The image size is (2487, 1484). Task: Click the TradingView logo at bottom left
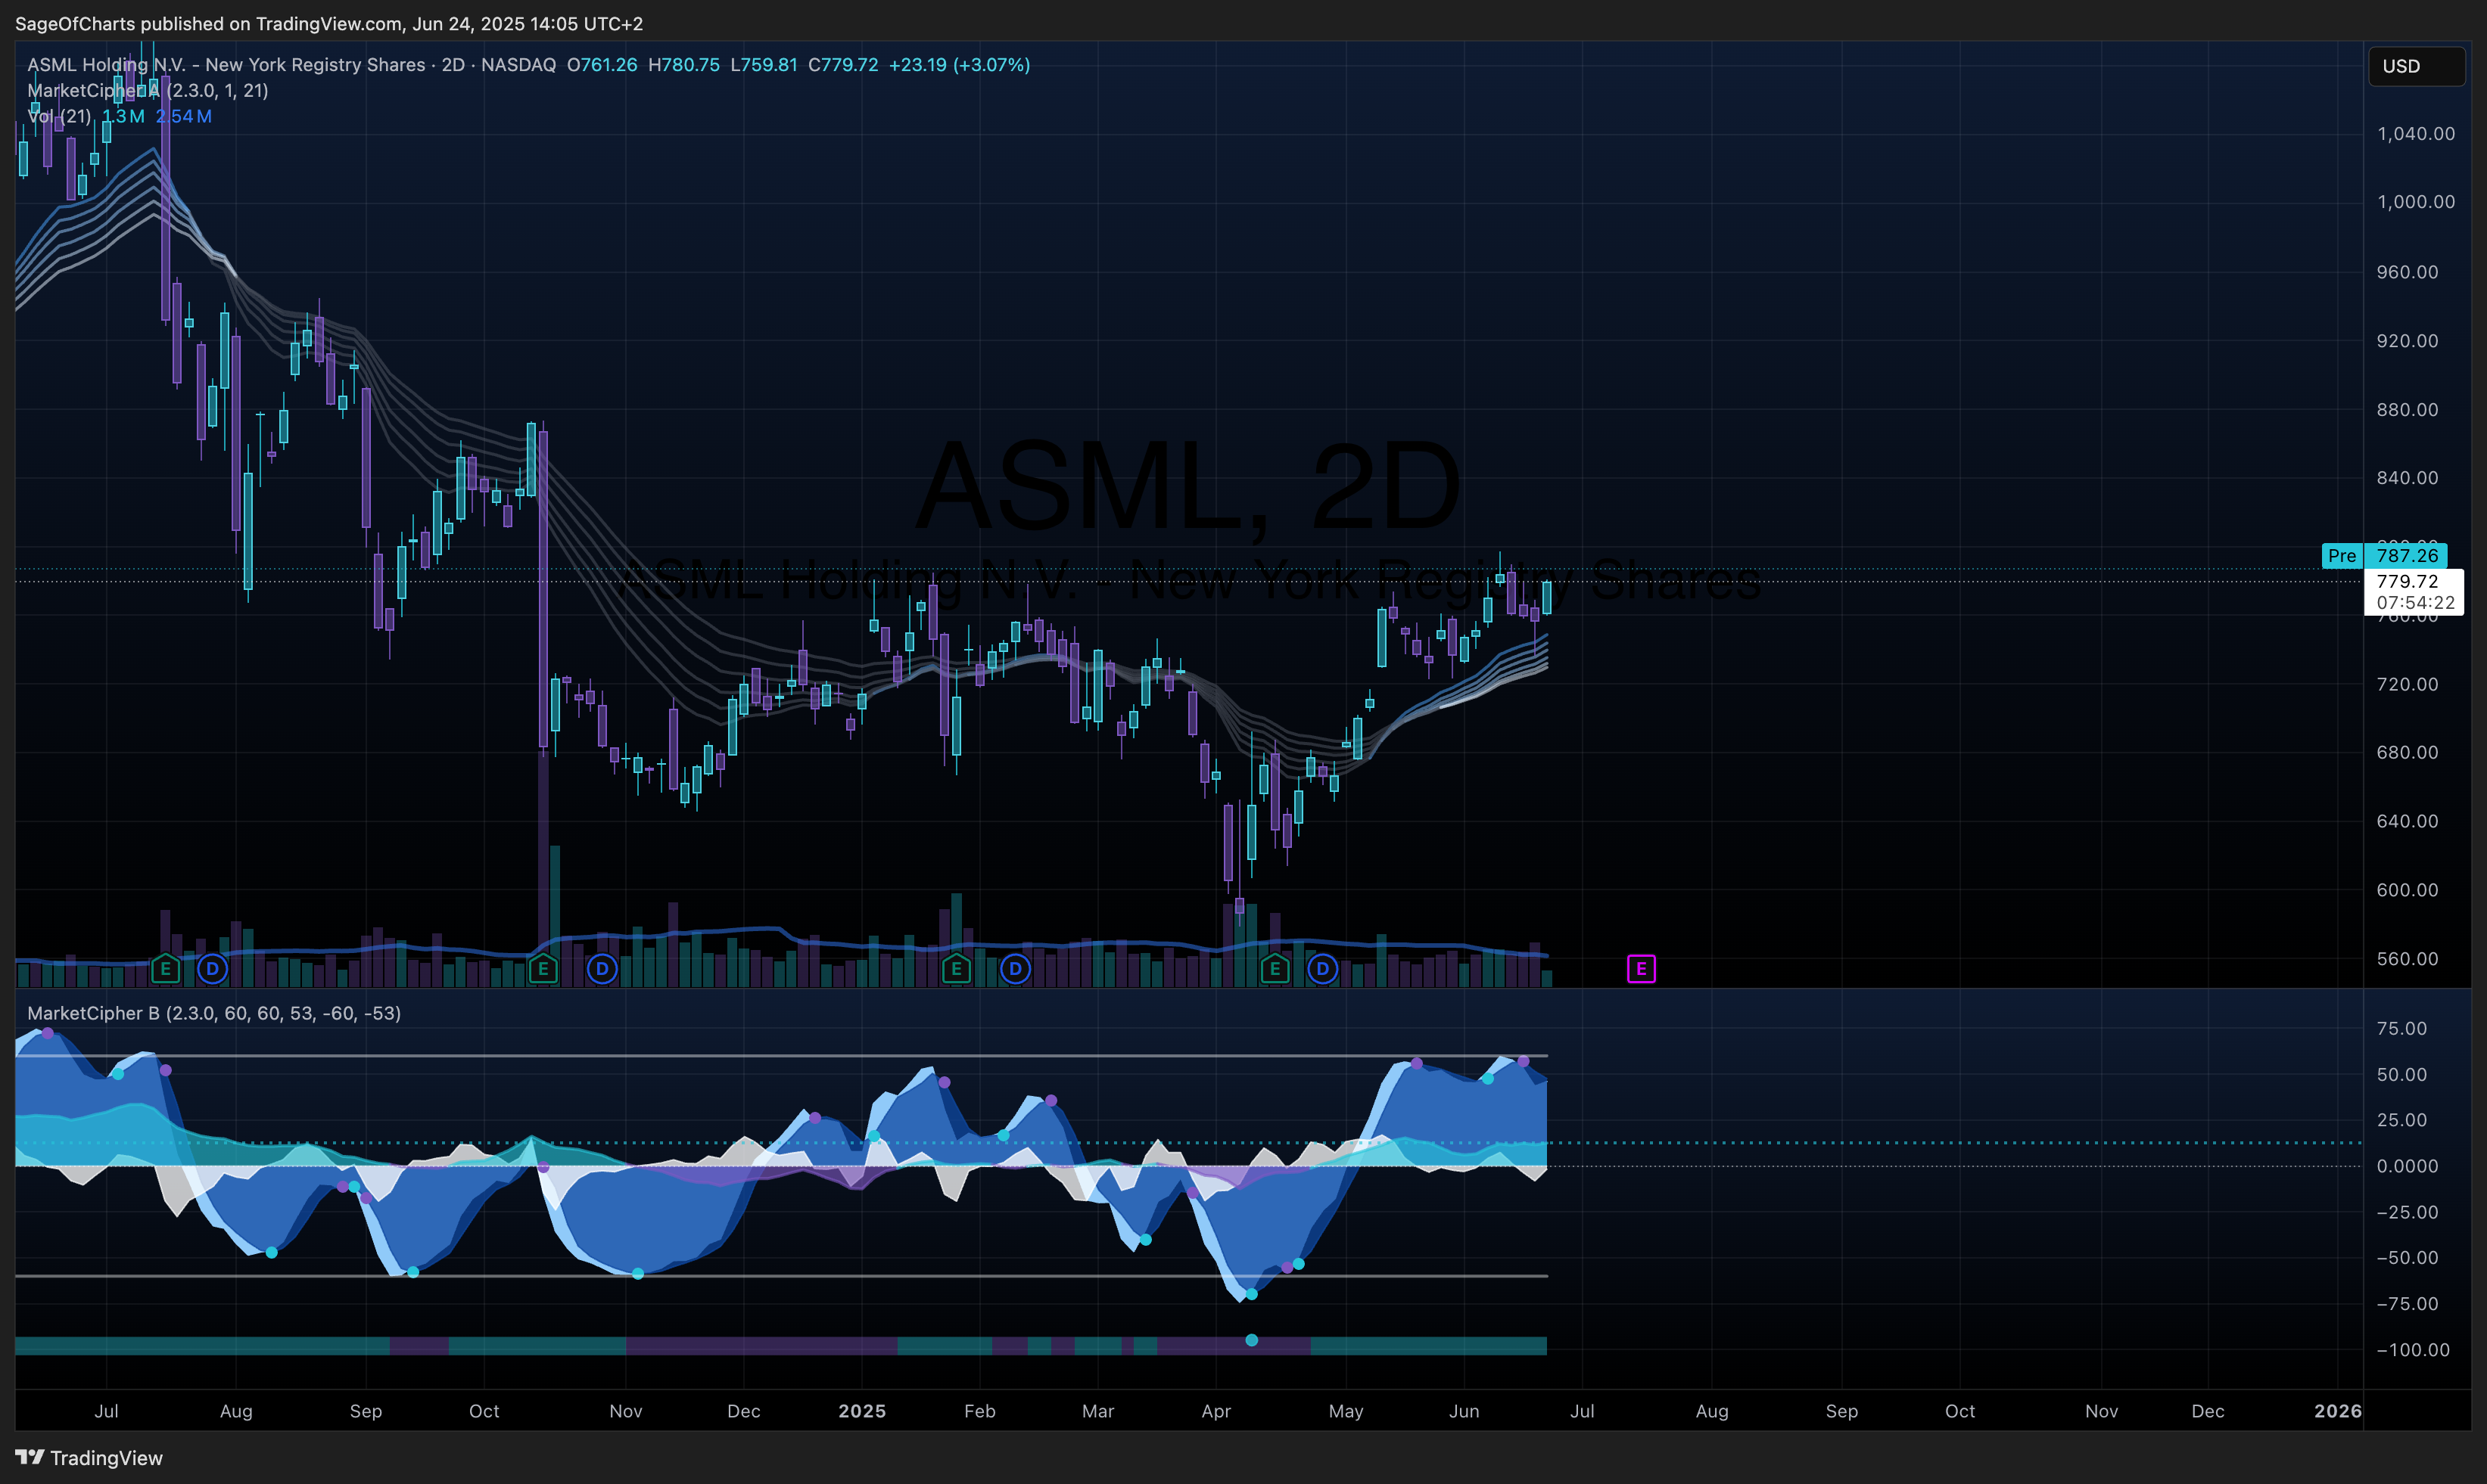point(89,1458)
